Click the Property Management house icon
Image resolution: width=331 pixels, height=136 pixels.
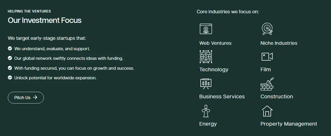(x=267, y=111)
